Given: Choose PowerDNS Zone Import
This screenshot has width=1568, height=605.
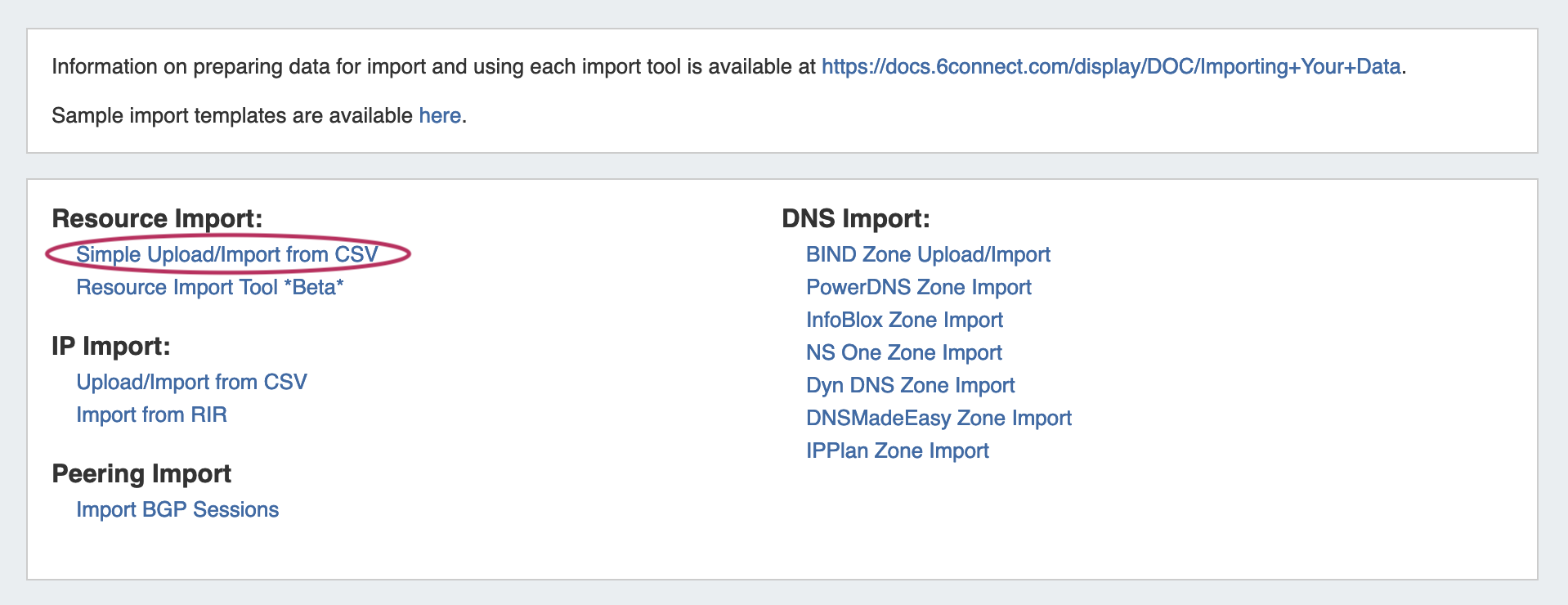Looking at the screenshot, I should point(918,287).
